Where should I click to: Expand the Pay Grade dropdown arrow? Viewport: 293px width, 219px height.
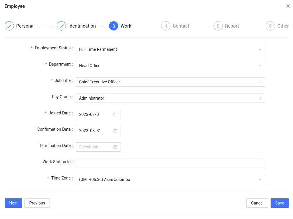[260, 98]
